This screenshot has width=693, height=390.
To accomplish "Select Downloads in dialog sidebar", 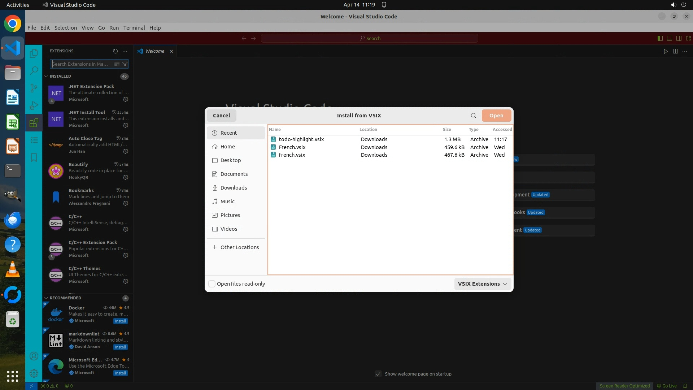I will point(234,188).
